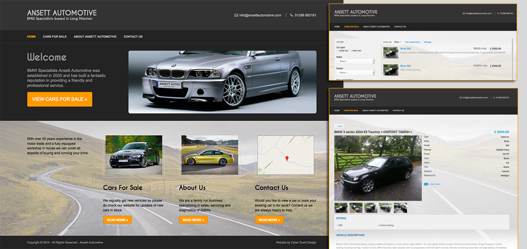Order the car list by First registration
The height and width of the screenshot is (249, 527).
[412, 42]
